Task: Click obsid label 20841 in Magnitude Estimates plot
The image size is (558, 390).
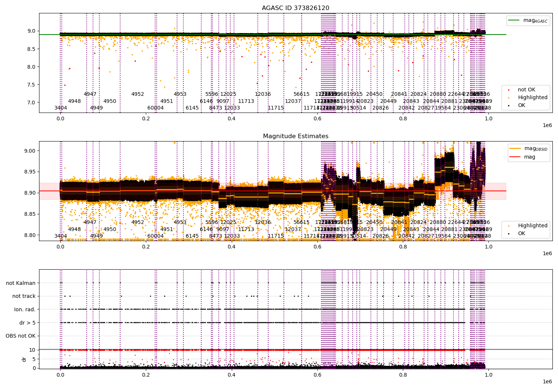Action: [x=399, y=222]
